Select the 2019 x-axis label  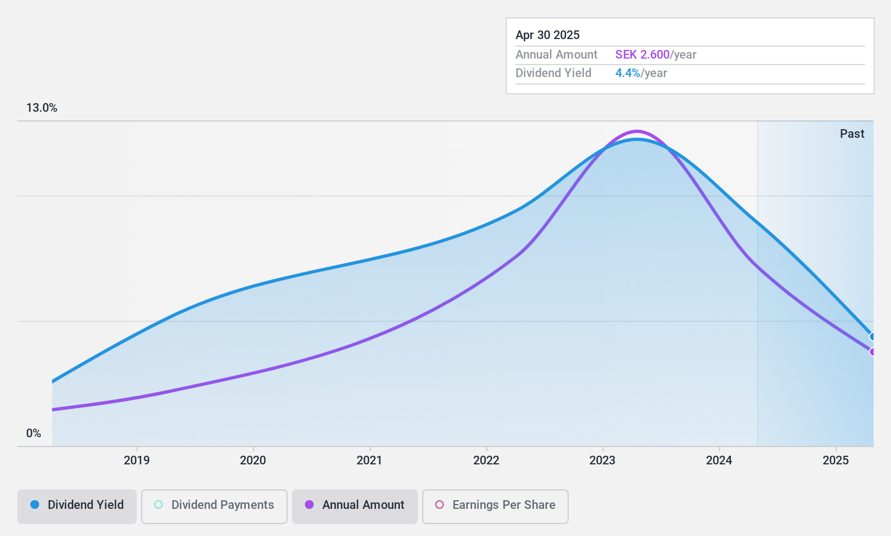coord(137,461)
